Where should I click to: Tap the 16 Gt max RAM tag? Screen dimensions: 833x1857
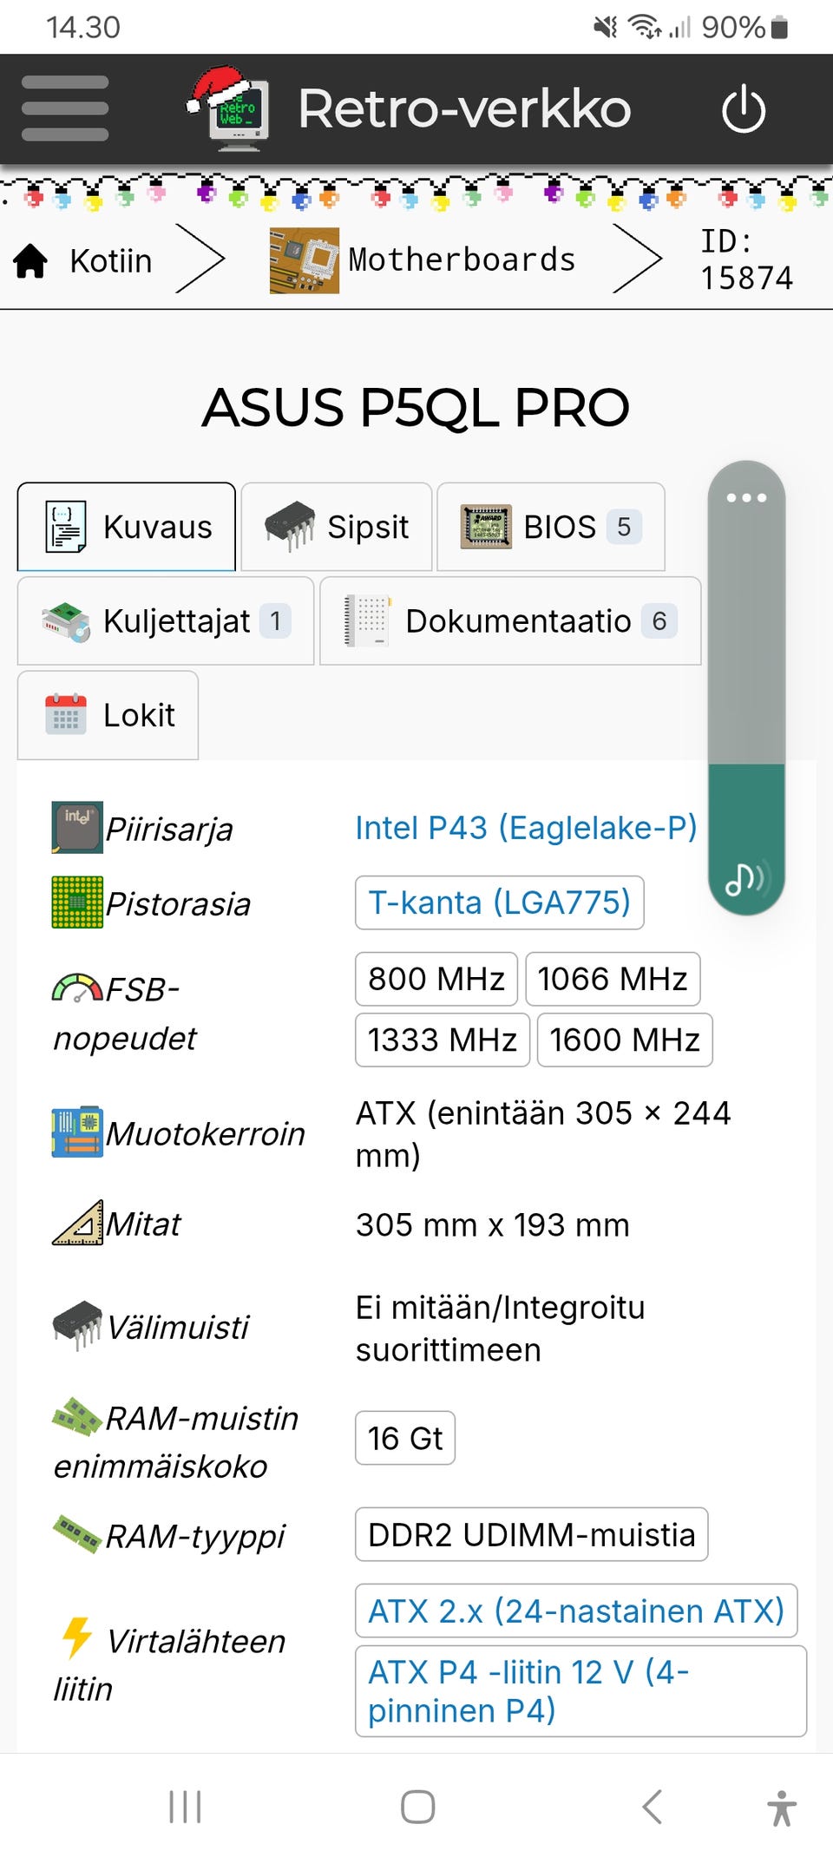[405, 1438]
